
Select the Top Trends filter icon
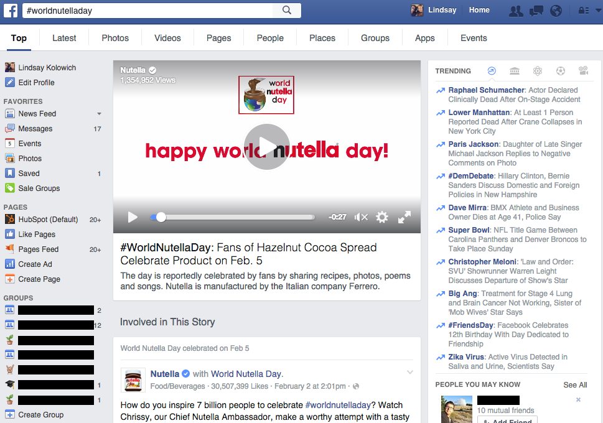click(x=492, y=71)
